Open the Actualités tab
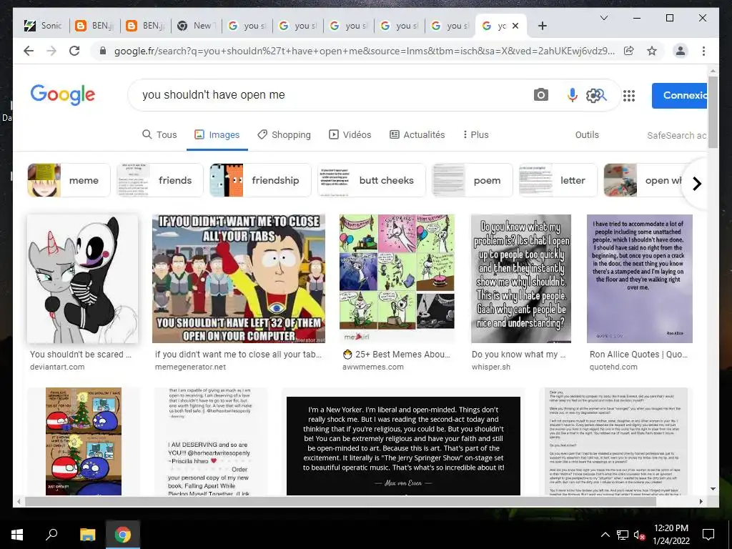732x549 pixels. (417, 134)
